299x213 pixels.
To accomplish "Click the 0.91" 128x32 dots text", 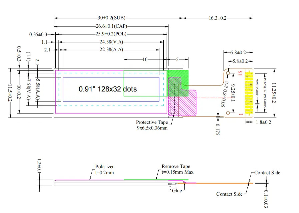I will [108, 89].
